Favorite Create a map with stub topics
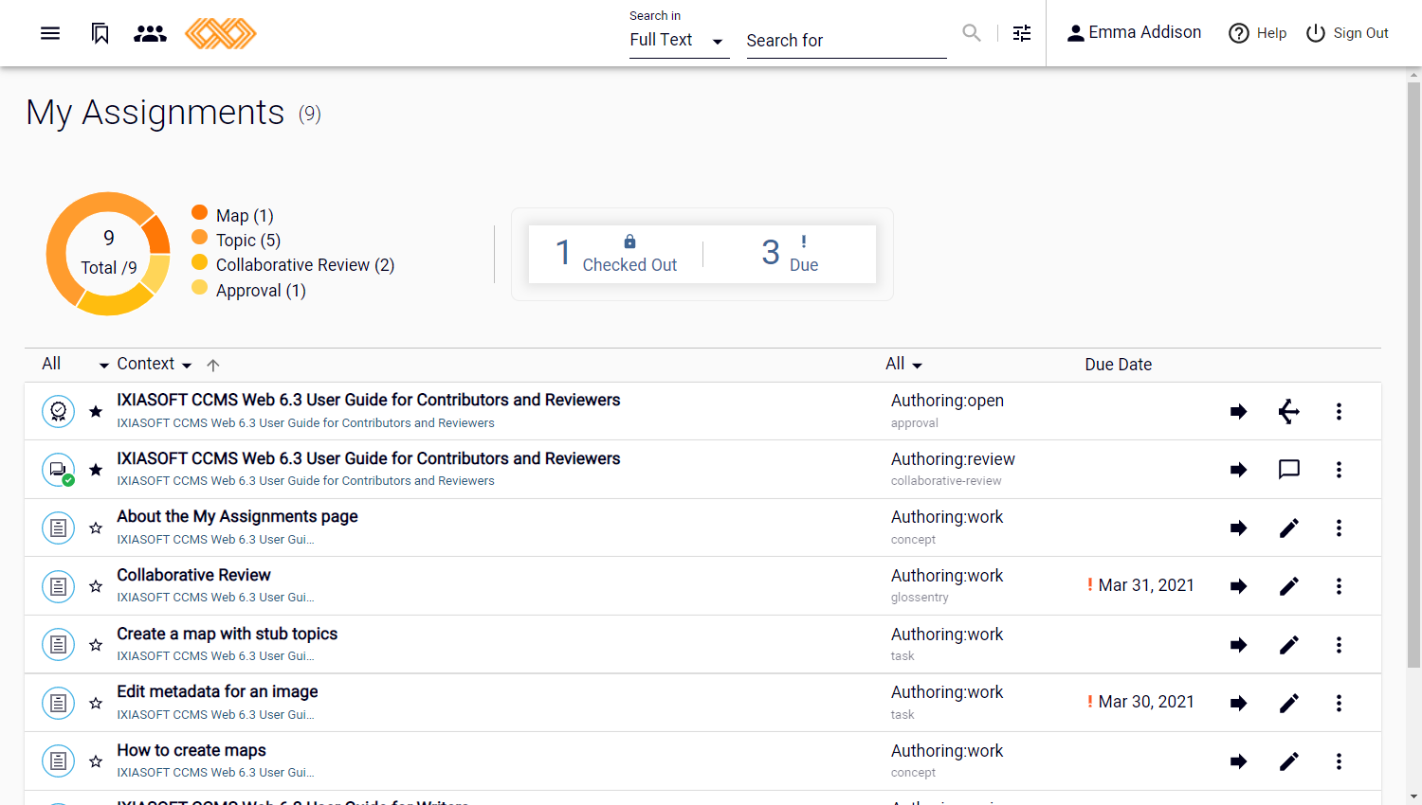This screenshot has height=805, width=1422. (96, 645)
